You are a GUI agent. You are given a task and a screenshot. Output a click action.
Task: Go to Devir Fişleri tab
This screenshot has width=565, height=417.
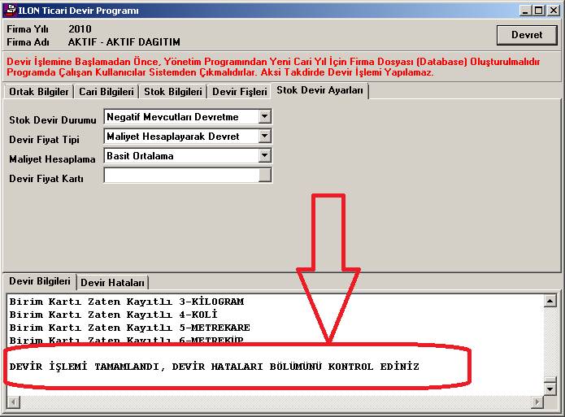click(x=239, y=92)
